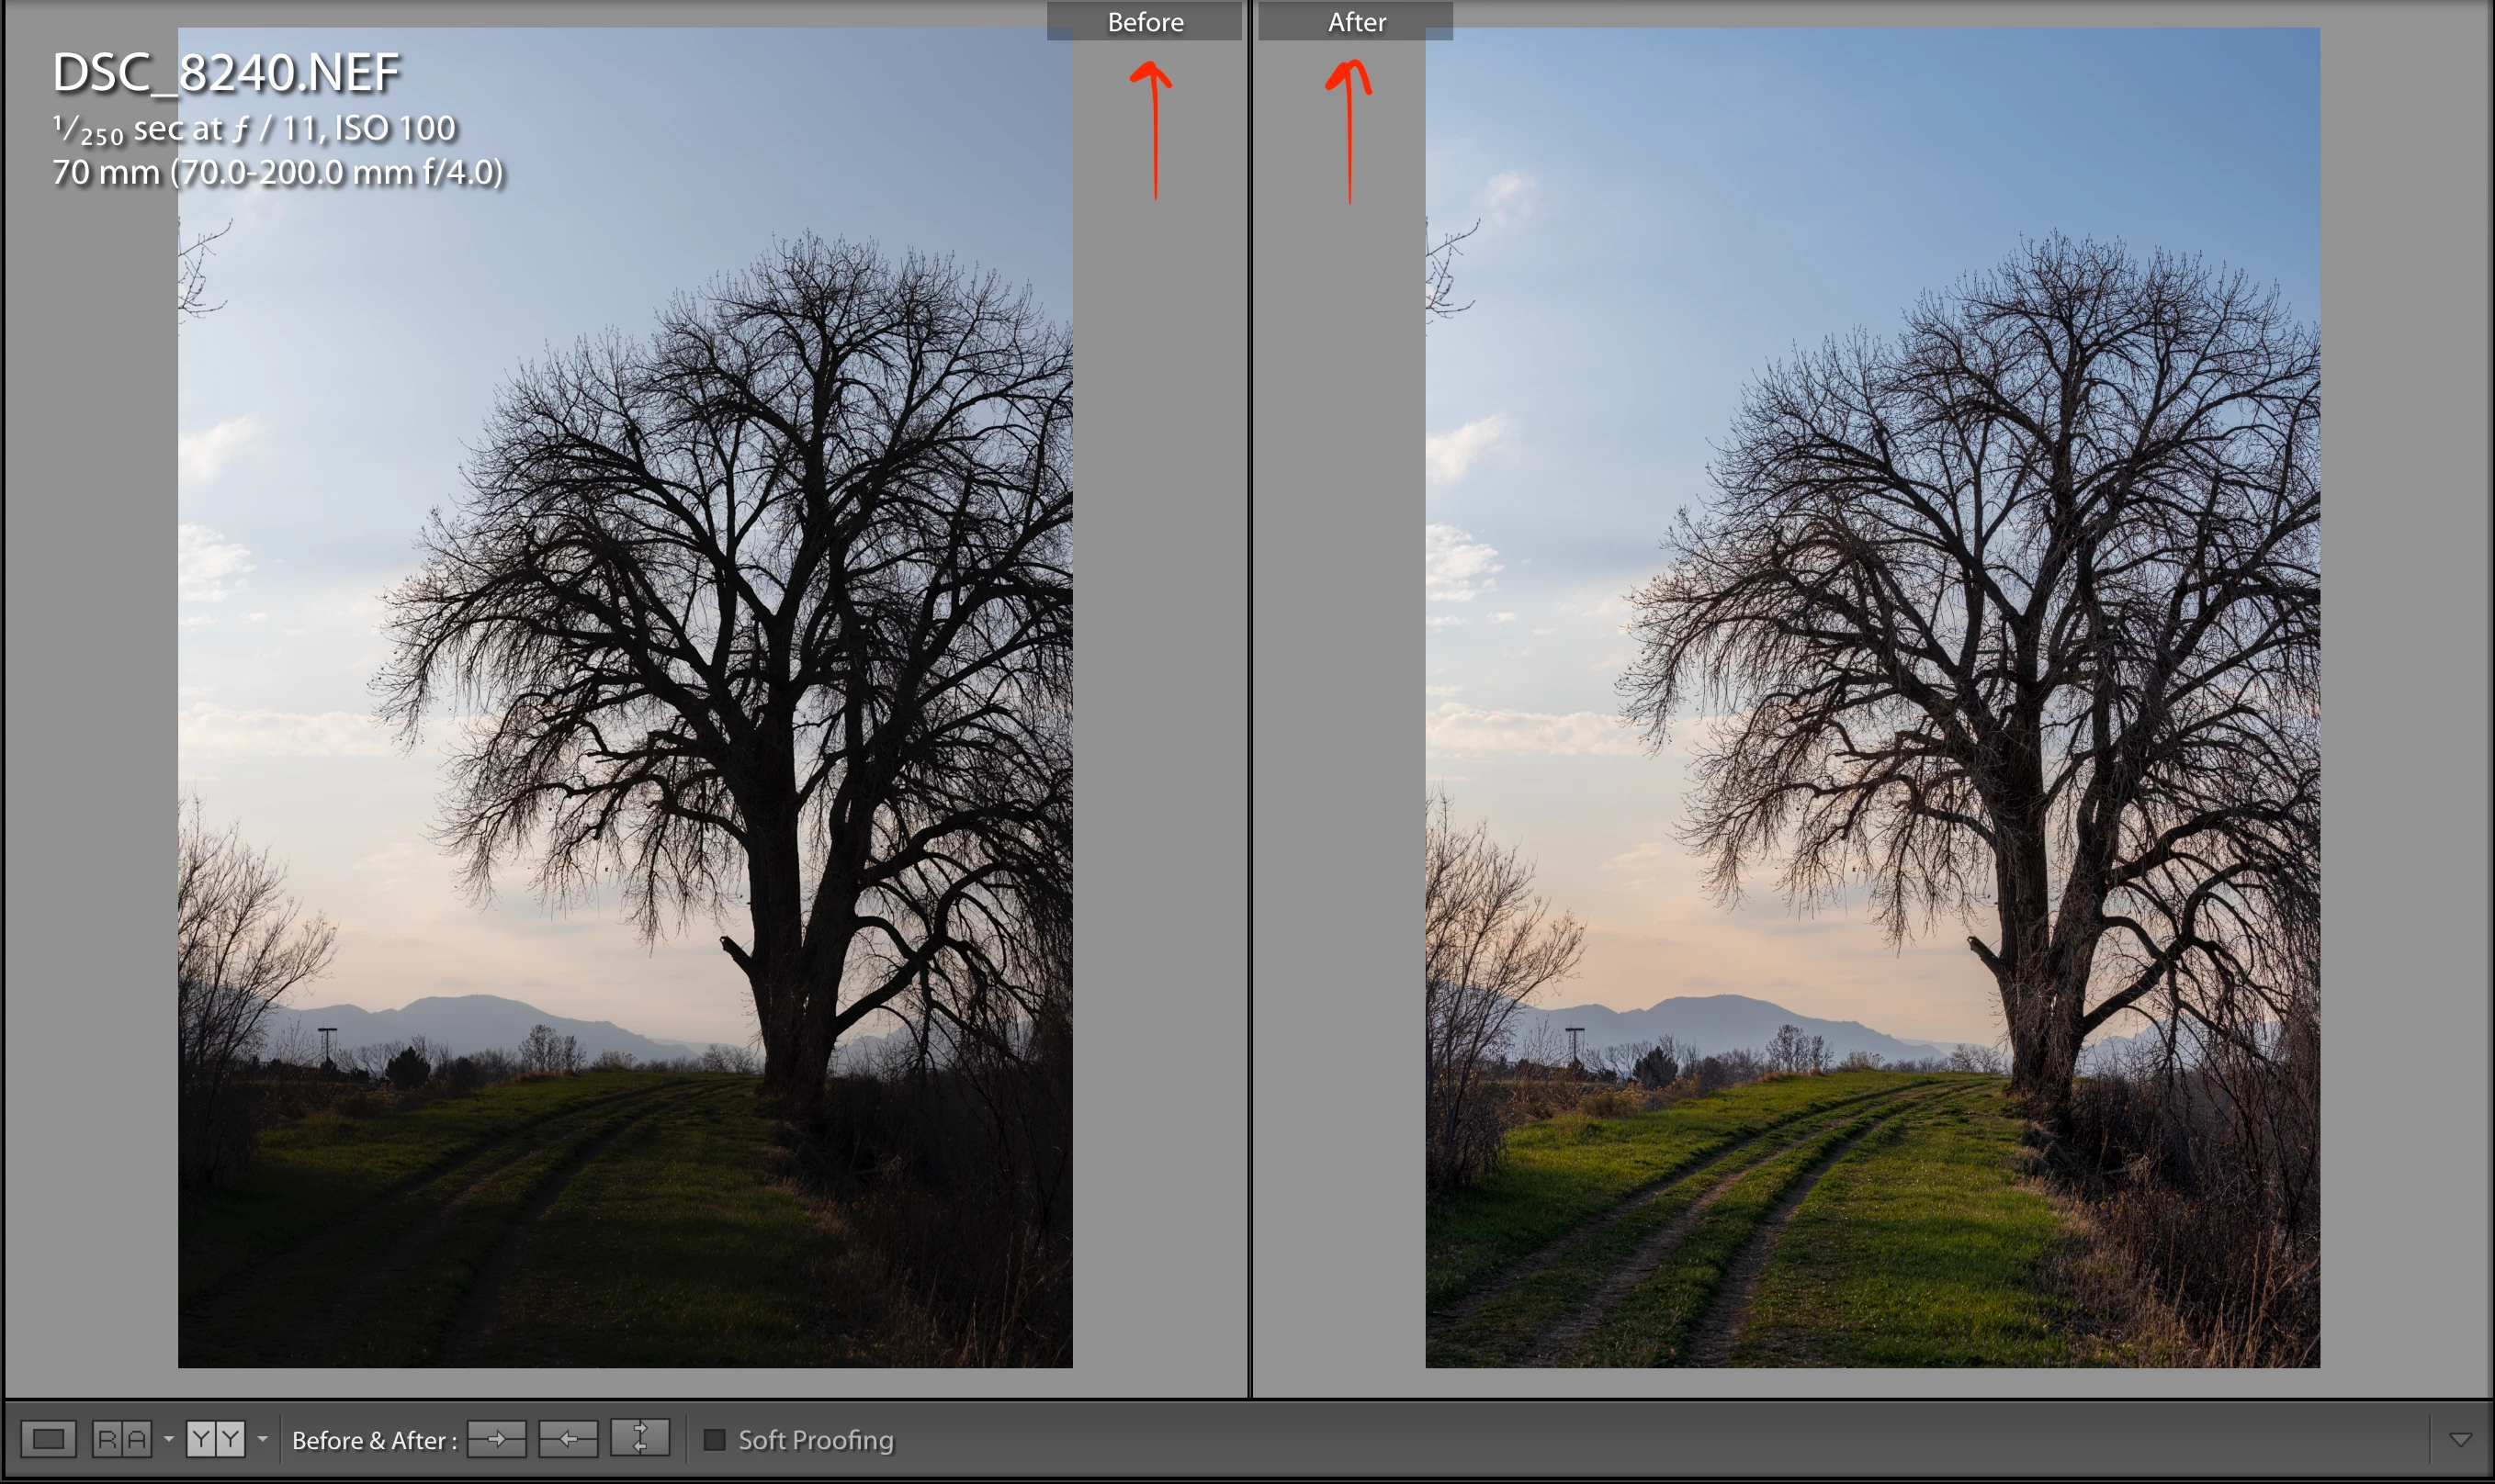Click the 1/250 sec exposure info text
This screenshot has height=1484, width=2495.
[254, 129]
